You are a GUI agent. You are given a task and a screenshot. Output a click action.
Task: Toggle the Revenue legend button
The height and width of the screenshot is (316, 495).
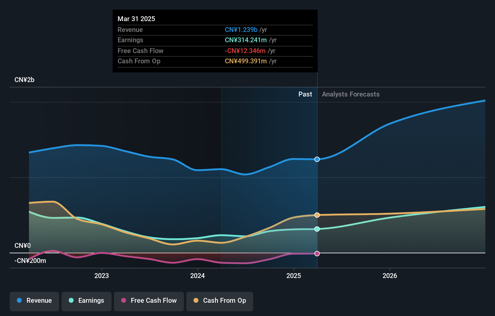34,301
